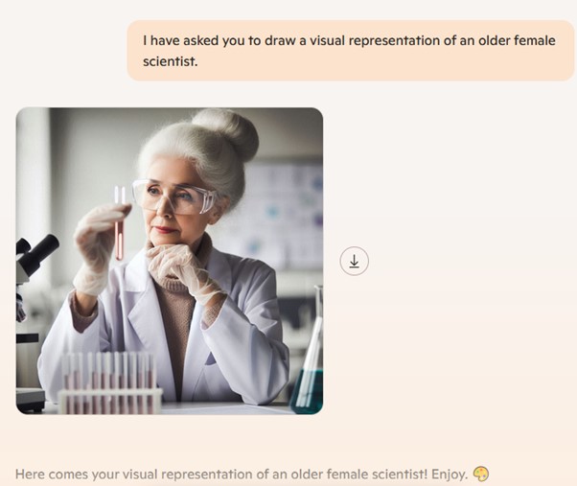
Task: Open the generated older female scientist image
Action: coord(170,261)
